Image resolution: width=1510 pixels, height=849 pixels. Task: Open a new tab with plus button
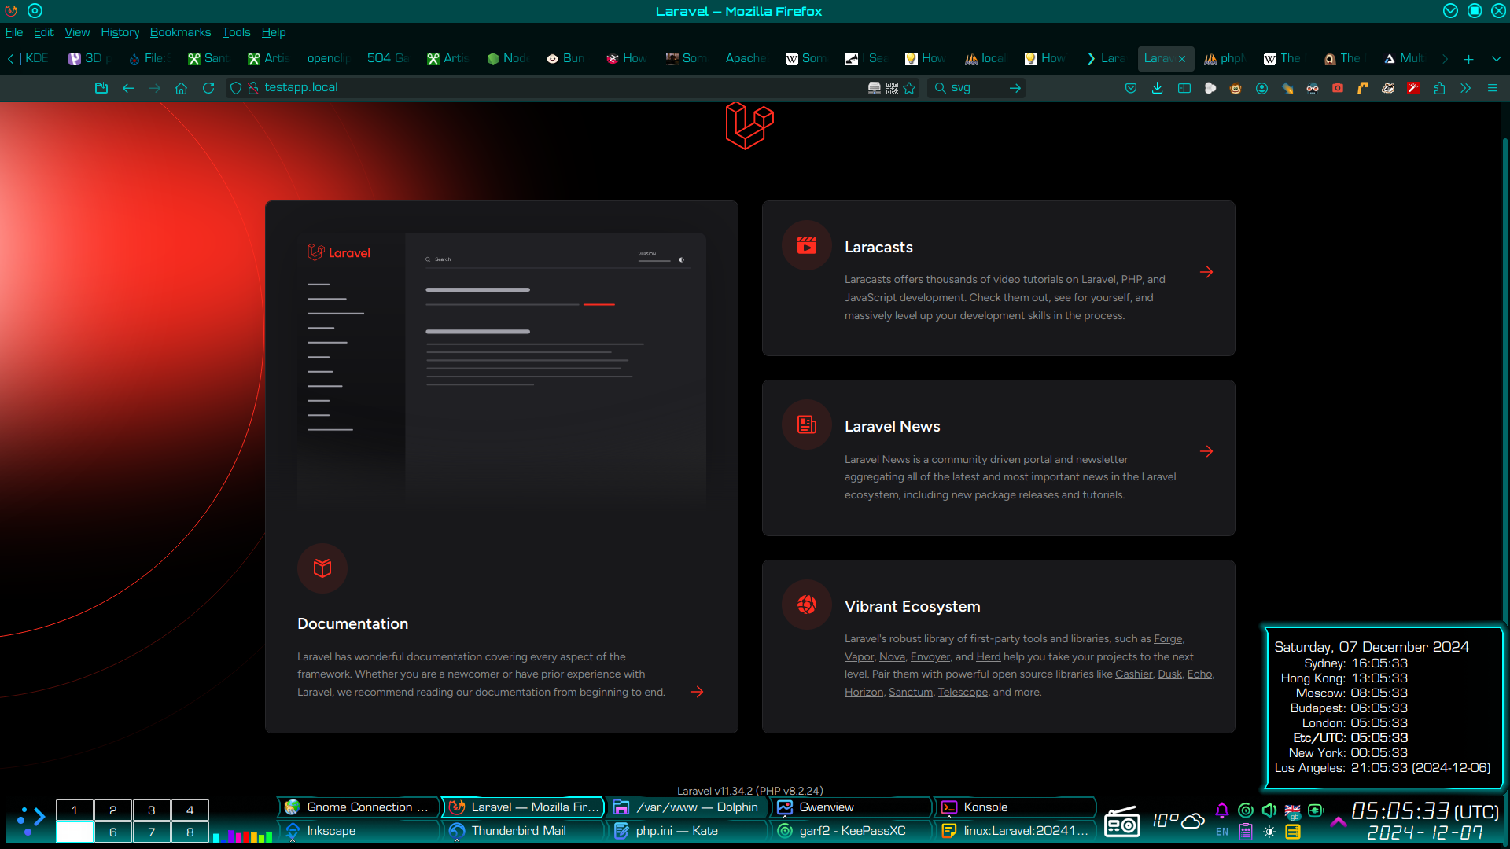1468,59
